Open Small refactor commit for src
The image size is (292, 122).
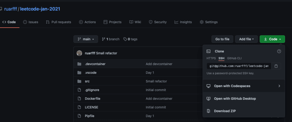click(x=156, y=81)
